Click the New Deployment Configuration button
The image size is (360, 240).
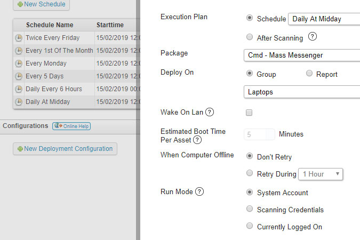point(65,149)
